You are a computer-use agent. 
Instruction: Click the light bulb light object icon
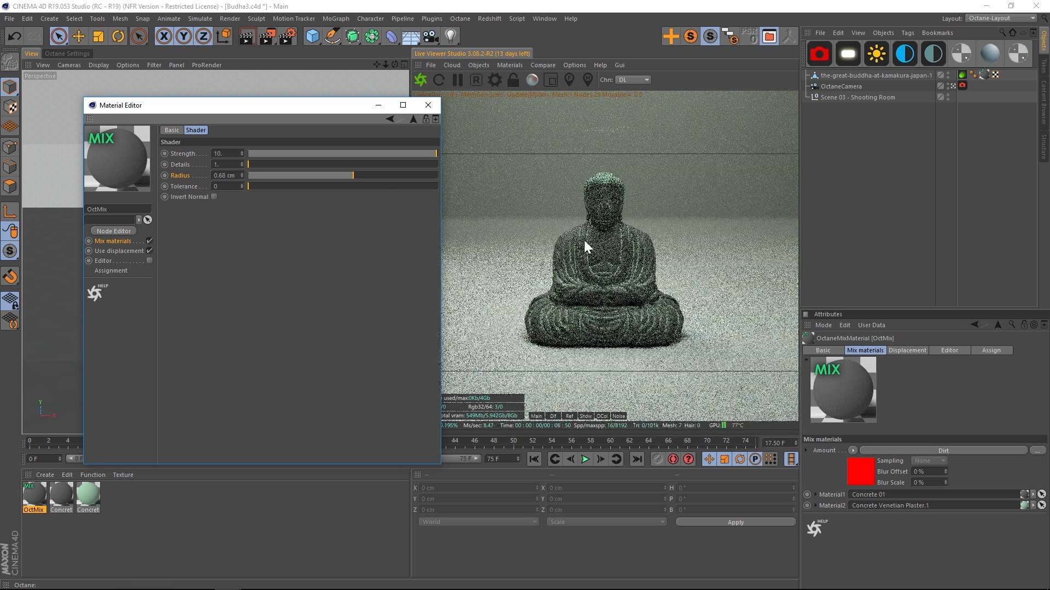pos(450,37)
